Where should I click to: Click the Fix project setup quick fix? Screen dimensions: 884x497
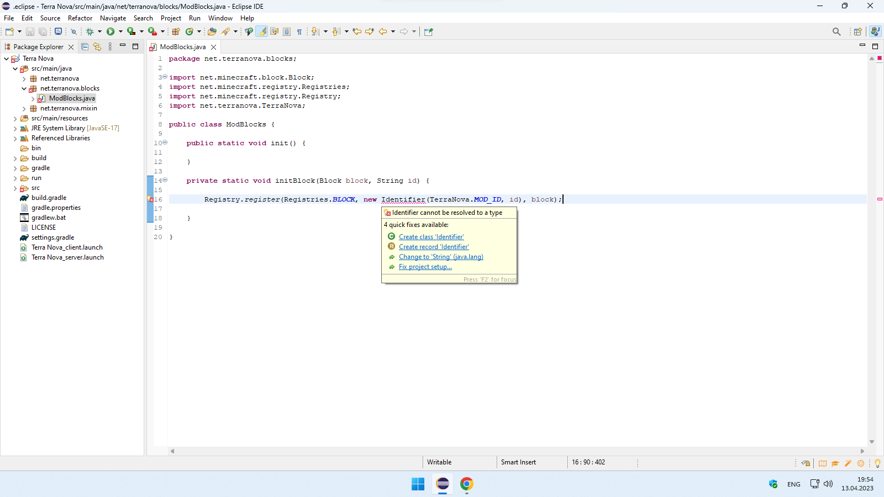425,267
